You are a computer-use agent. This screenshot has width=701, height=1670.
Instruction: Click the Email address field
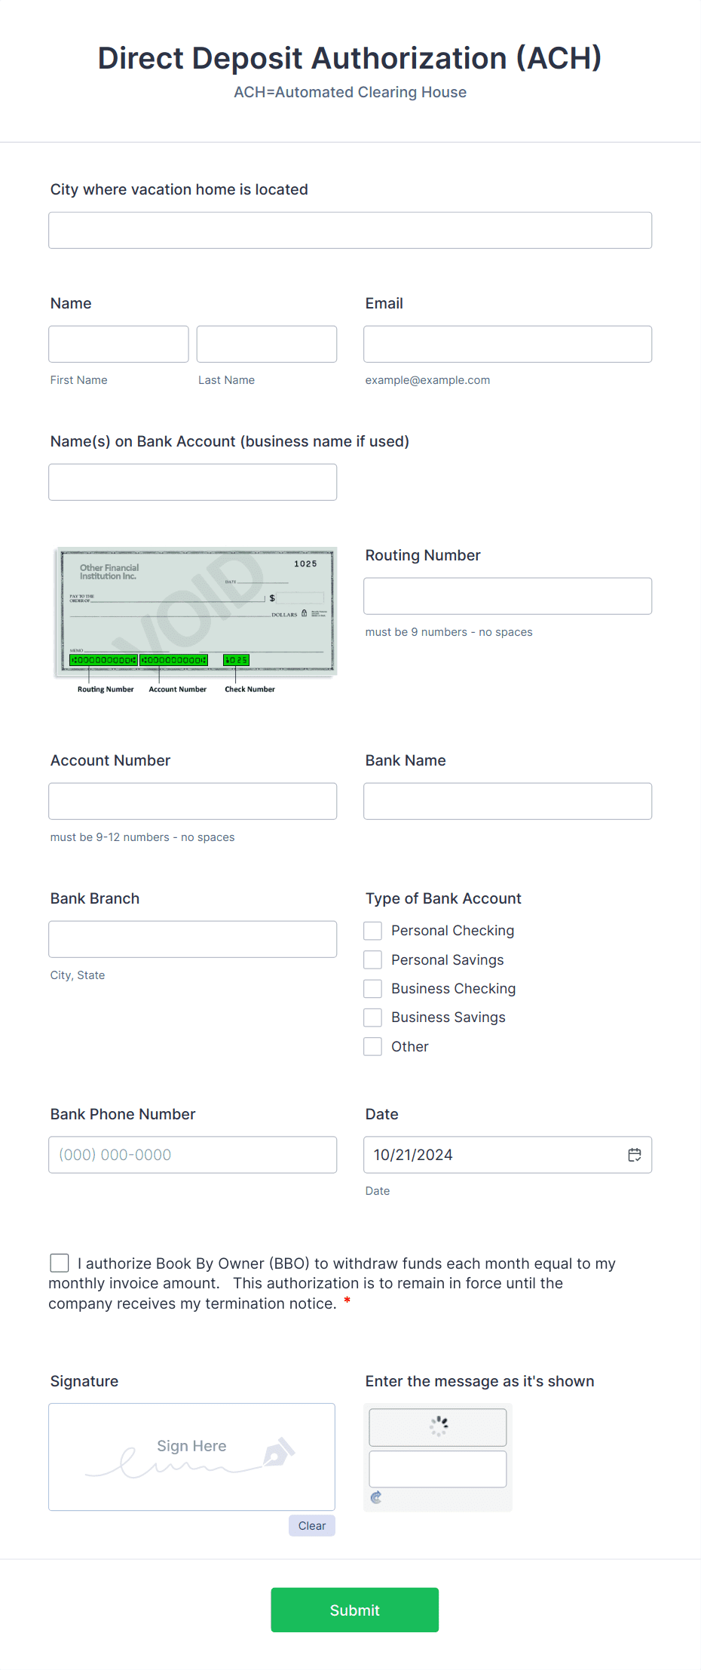tap(507, 344)
